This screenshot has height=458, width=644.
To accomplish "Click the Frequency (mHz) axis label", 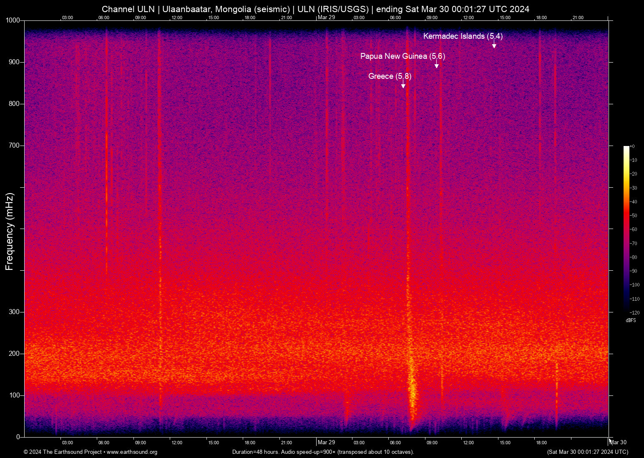I will click(10, 232).
